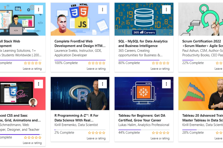Open course title Tableau 20 Advanced Training

[x=203, y=118]
